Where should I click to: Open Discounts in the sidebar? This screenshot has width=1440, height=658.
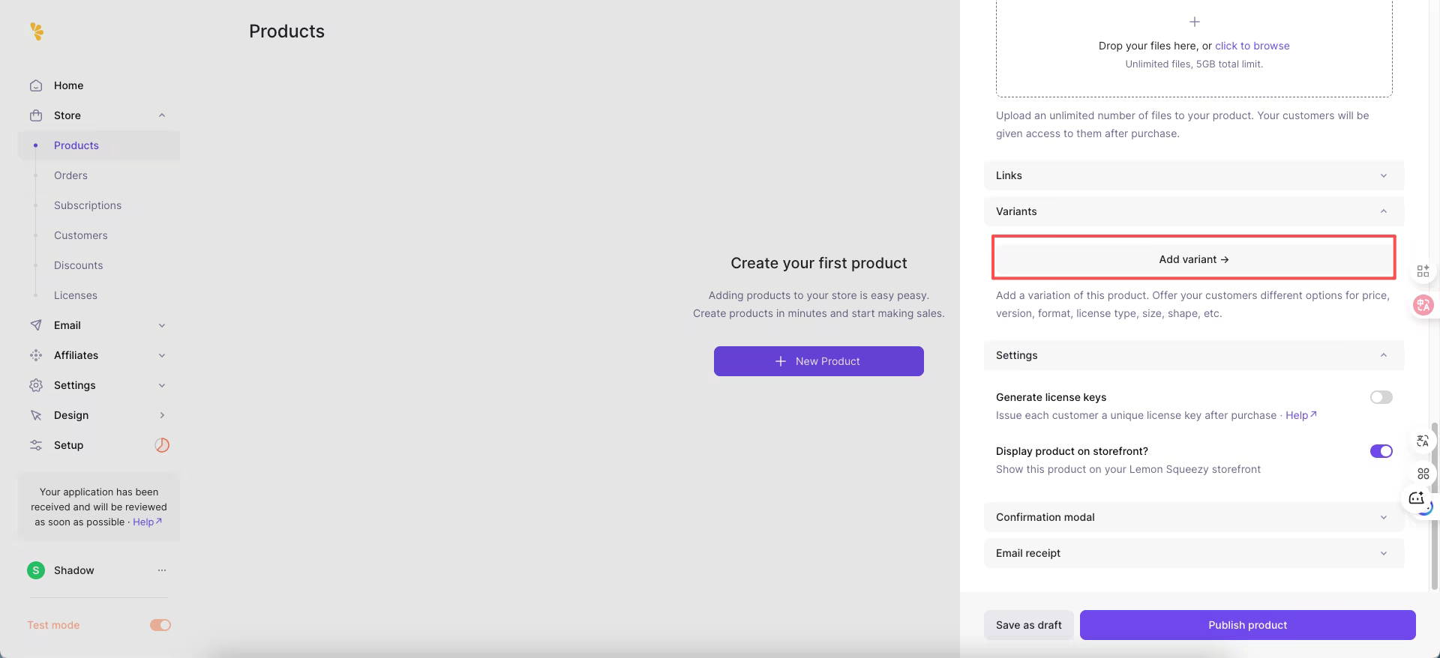[79, 265]
